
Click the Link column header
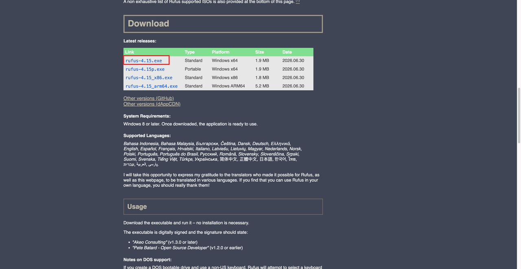pyautogui.click(x=129, y=52)
